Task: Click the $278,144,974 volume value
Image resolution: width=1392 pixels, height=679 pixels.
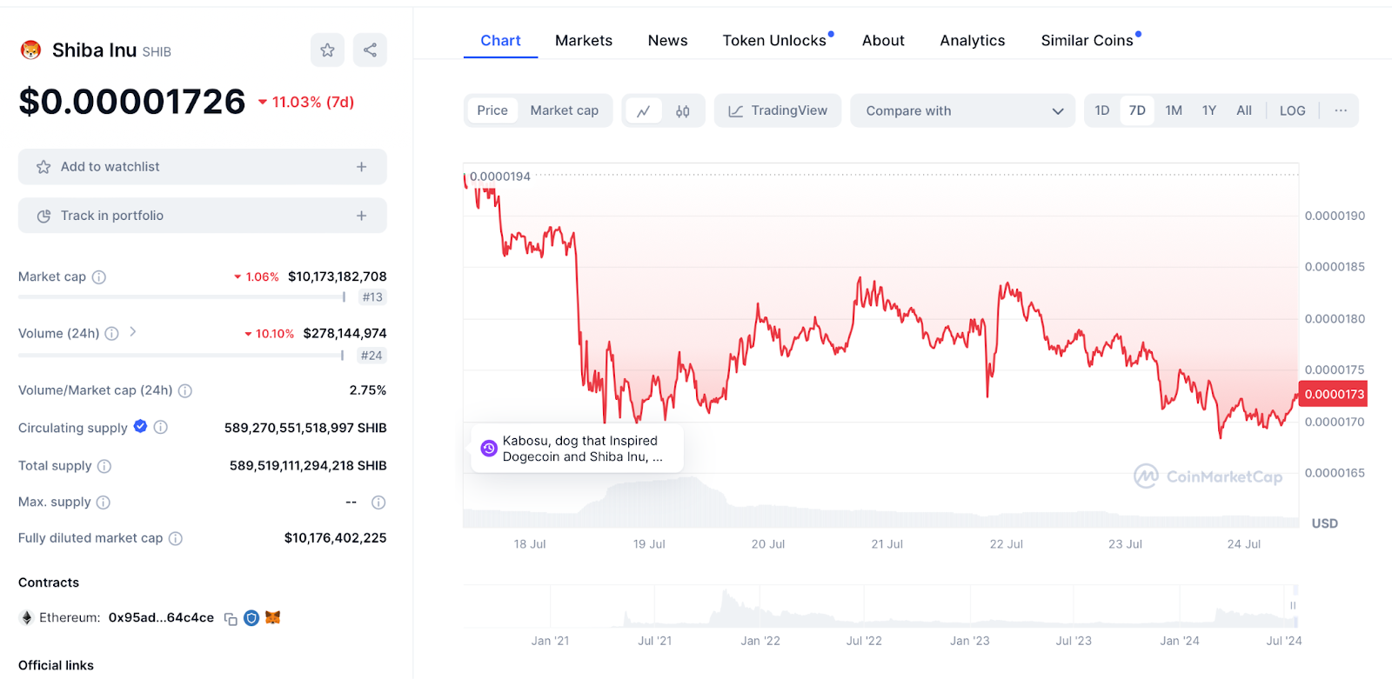Action: click(x=345, y=333)
